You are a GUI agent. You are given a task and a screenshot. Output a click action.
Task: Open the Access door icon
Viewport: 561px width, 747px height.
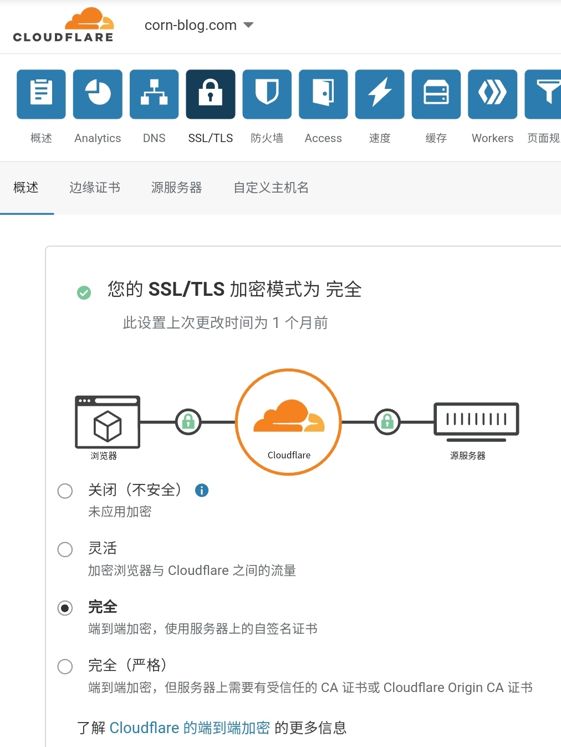[x=323, y=94]
